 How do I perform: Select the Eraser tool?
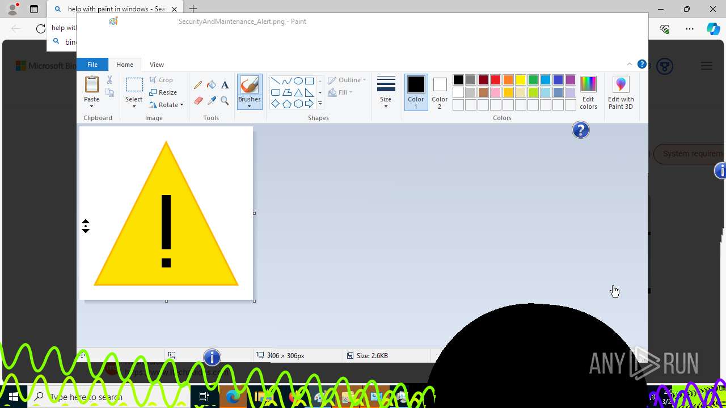click(198, 101)
